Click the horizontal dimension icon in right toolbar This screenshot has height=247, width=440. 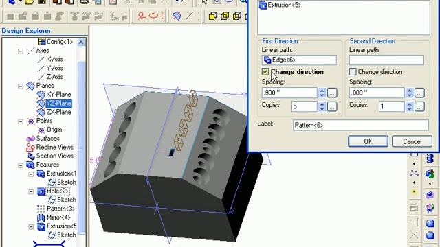[414, 222]
